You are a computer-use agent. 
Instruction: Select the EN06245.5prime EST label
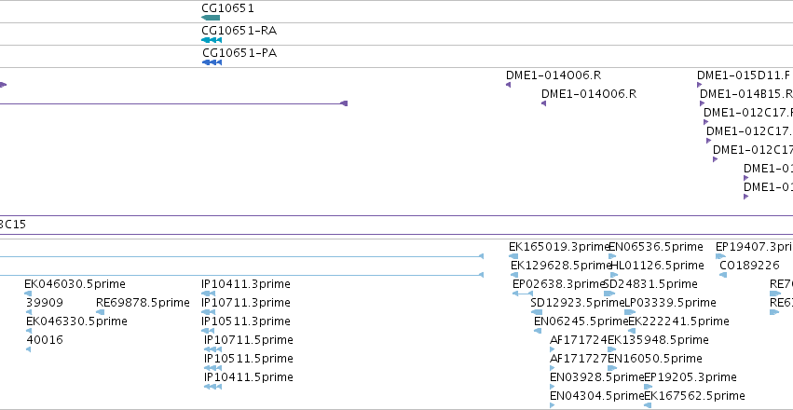tap(581, 321)
